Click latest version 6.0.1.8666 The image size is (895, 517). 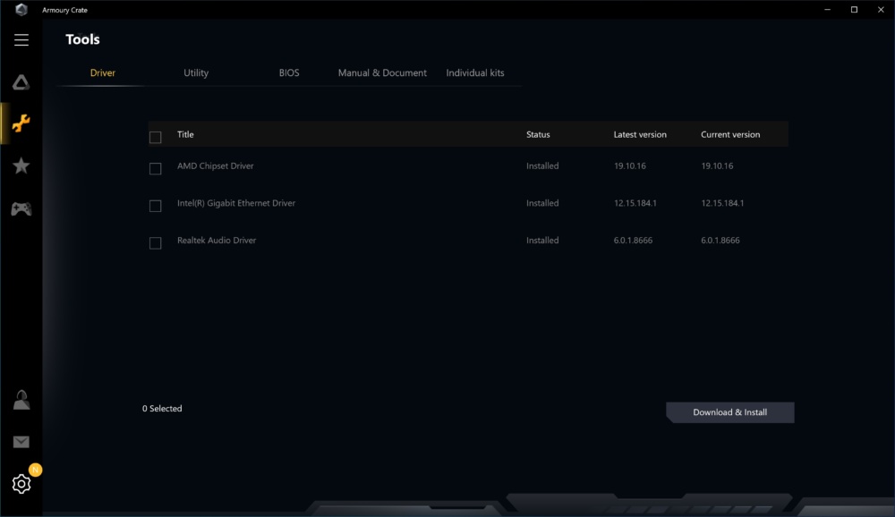[633, 241]
